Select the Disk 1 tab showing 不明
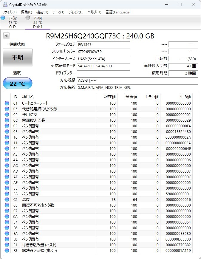The width and height of the screenshot is (201, 259). [38, 22]
